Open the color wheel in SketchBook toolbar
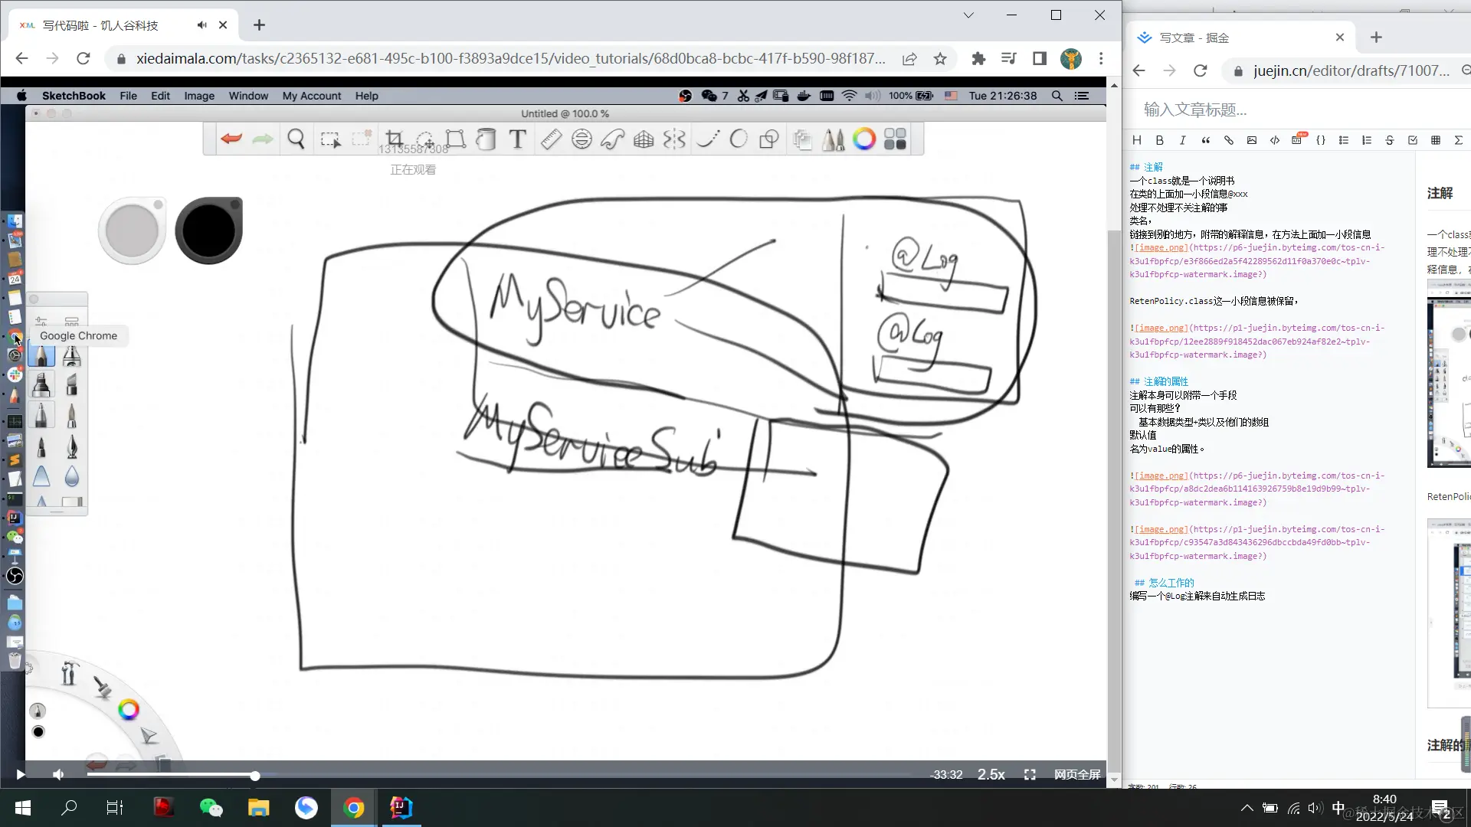 863,139
